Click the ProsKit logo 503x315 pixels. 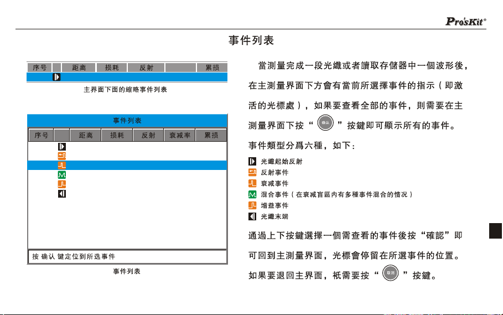(466, 21)
